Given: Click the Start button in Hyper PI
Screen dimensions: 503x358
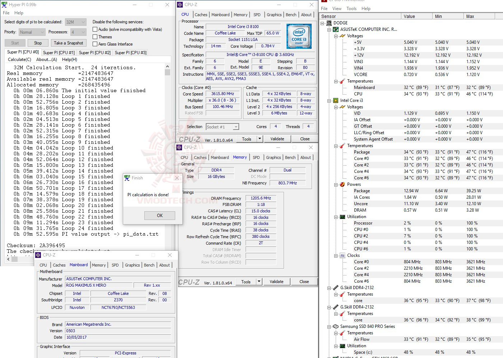Looking at the screenshot, I should pyautogui.click(x=15, y=43).
